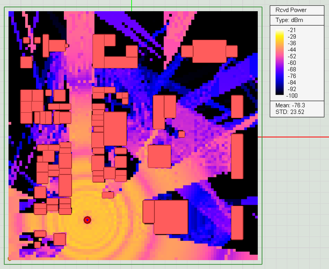The image size is (329, 269).
Task: Click the yellow top of the legend color bar
Action: click(x=279, y=32)
